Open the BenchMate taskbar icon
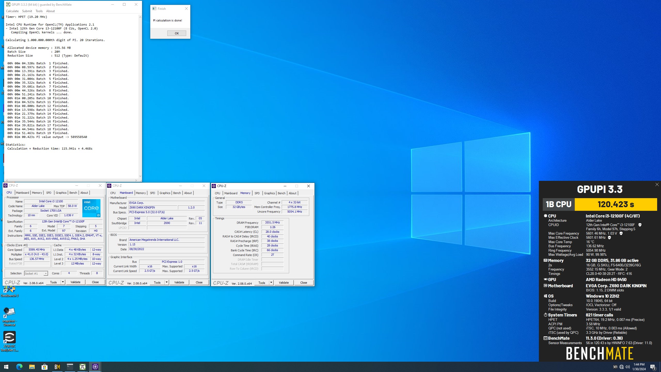The image size is (661, 372). 57,367
